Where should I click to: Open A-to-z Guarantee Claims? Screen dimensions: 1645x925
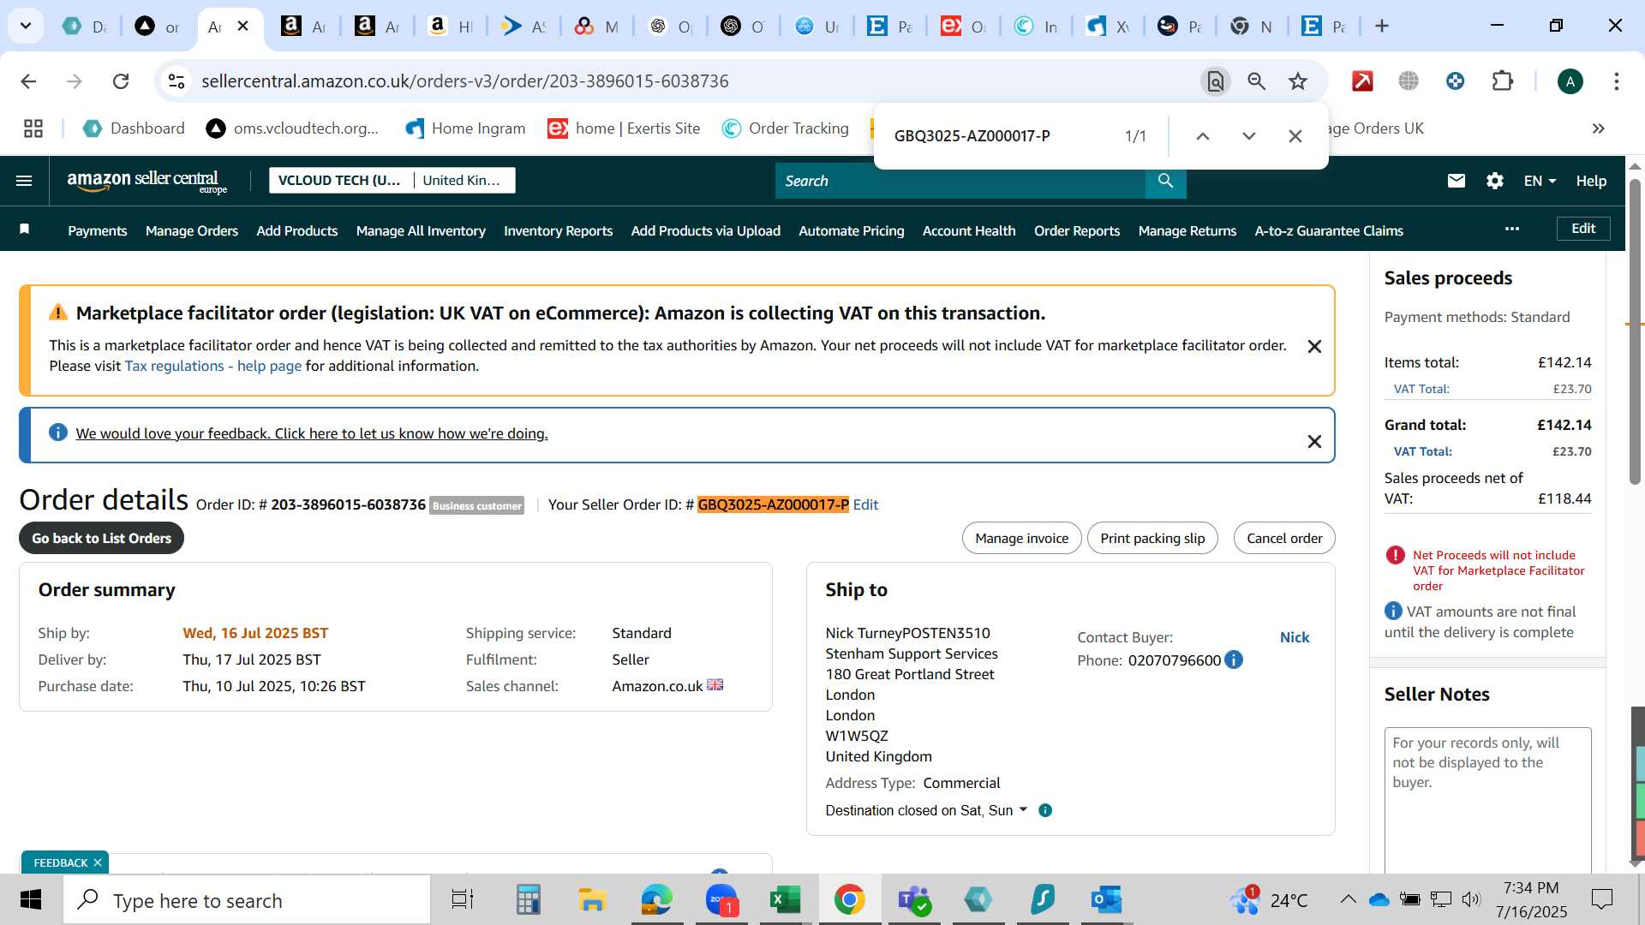tap(1329, 230)
